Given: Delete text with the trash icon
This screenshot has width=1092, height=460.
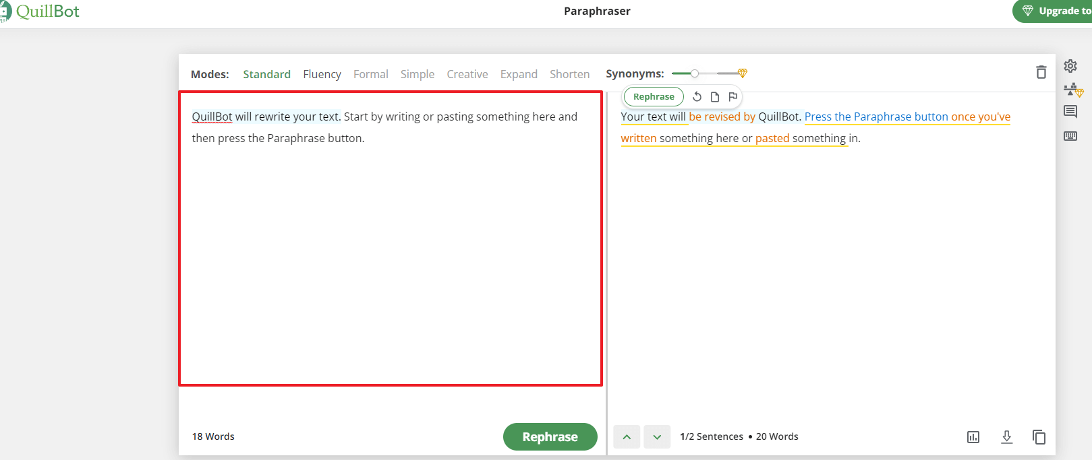Looking at the screenshot, I should 1041,72.
